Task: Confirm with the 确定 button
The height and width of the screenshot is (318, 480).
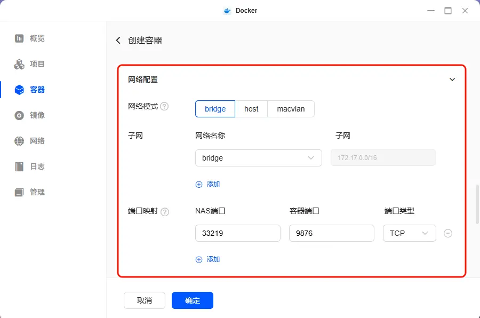Action: point(192,300)
